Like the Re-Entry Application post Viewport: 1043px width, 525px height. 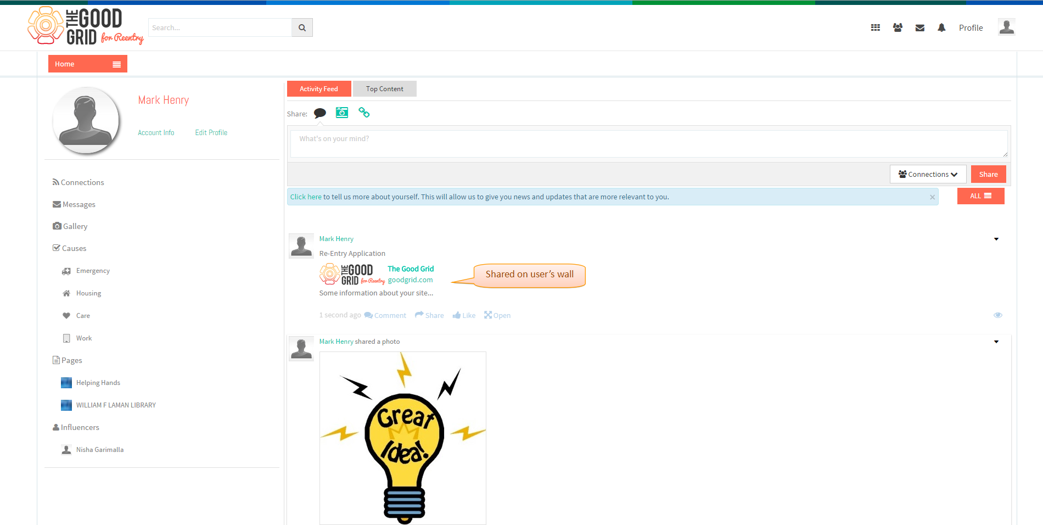(x=464, y=315)
